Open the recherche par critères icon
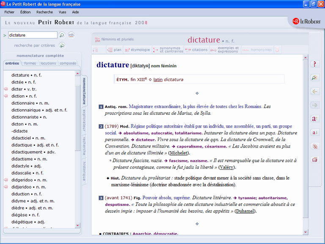325x244 pixels. pos(62,45)
